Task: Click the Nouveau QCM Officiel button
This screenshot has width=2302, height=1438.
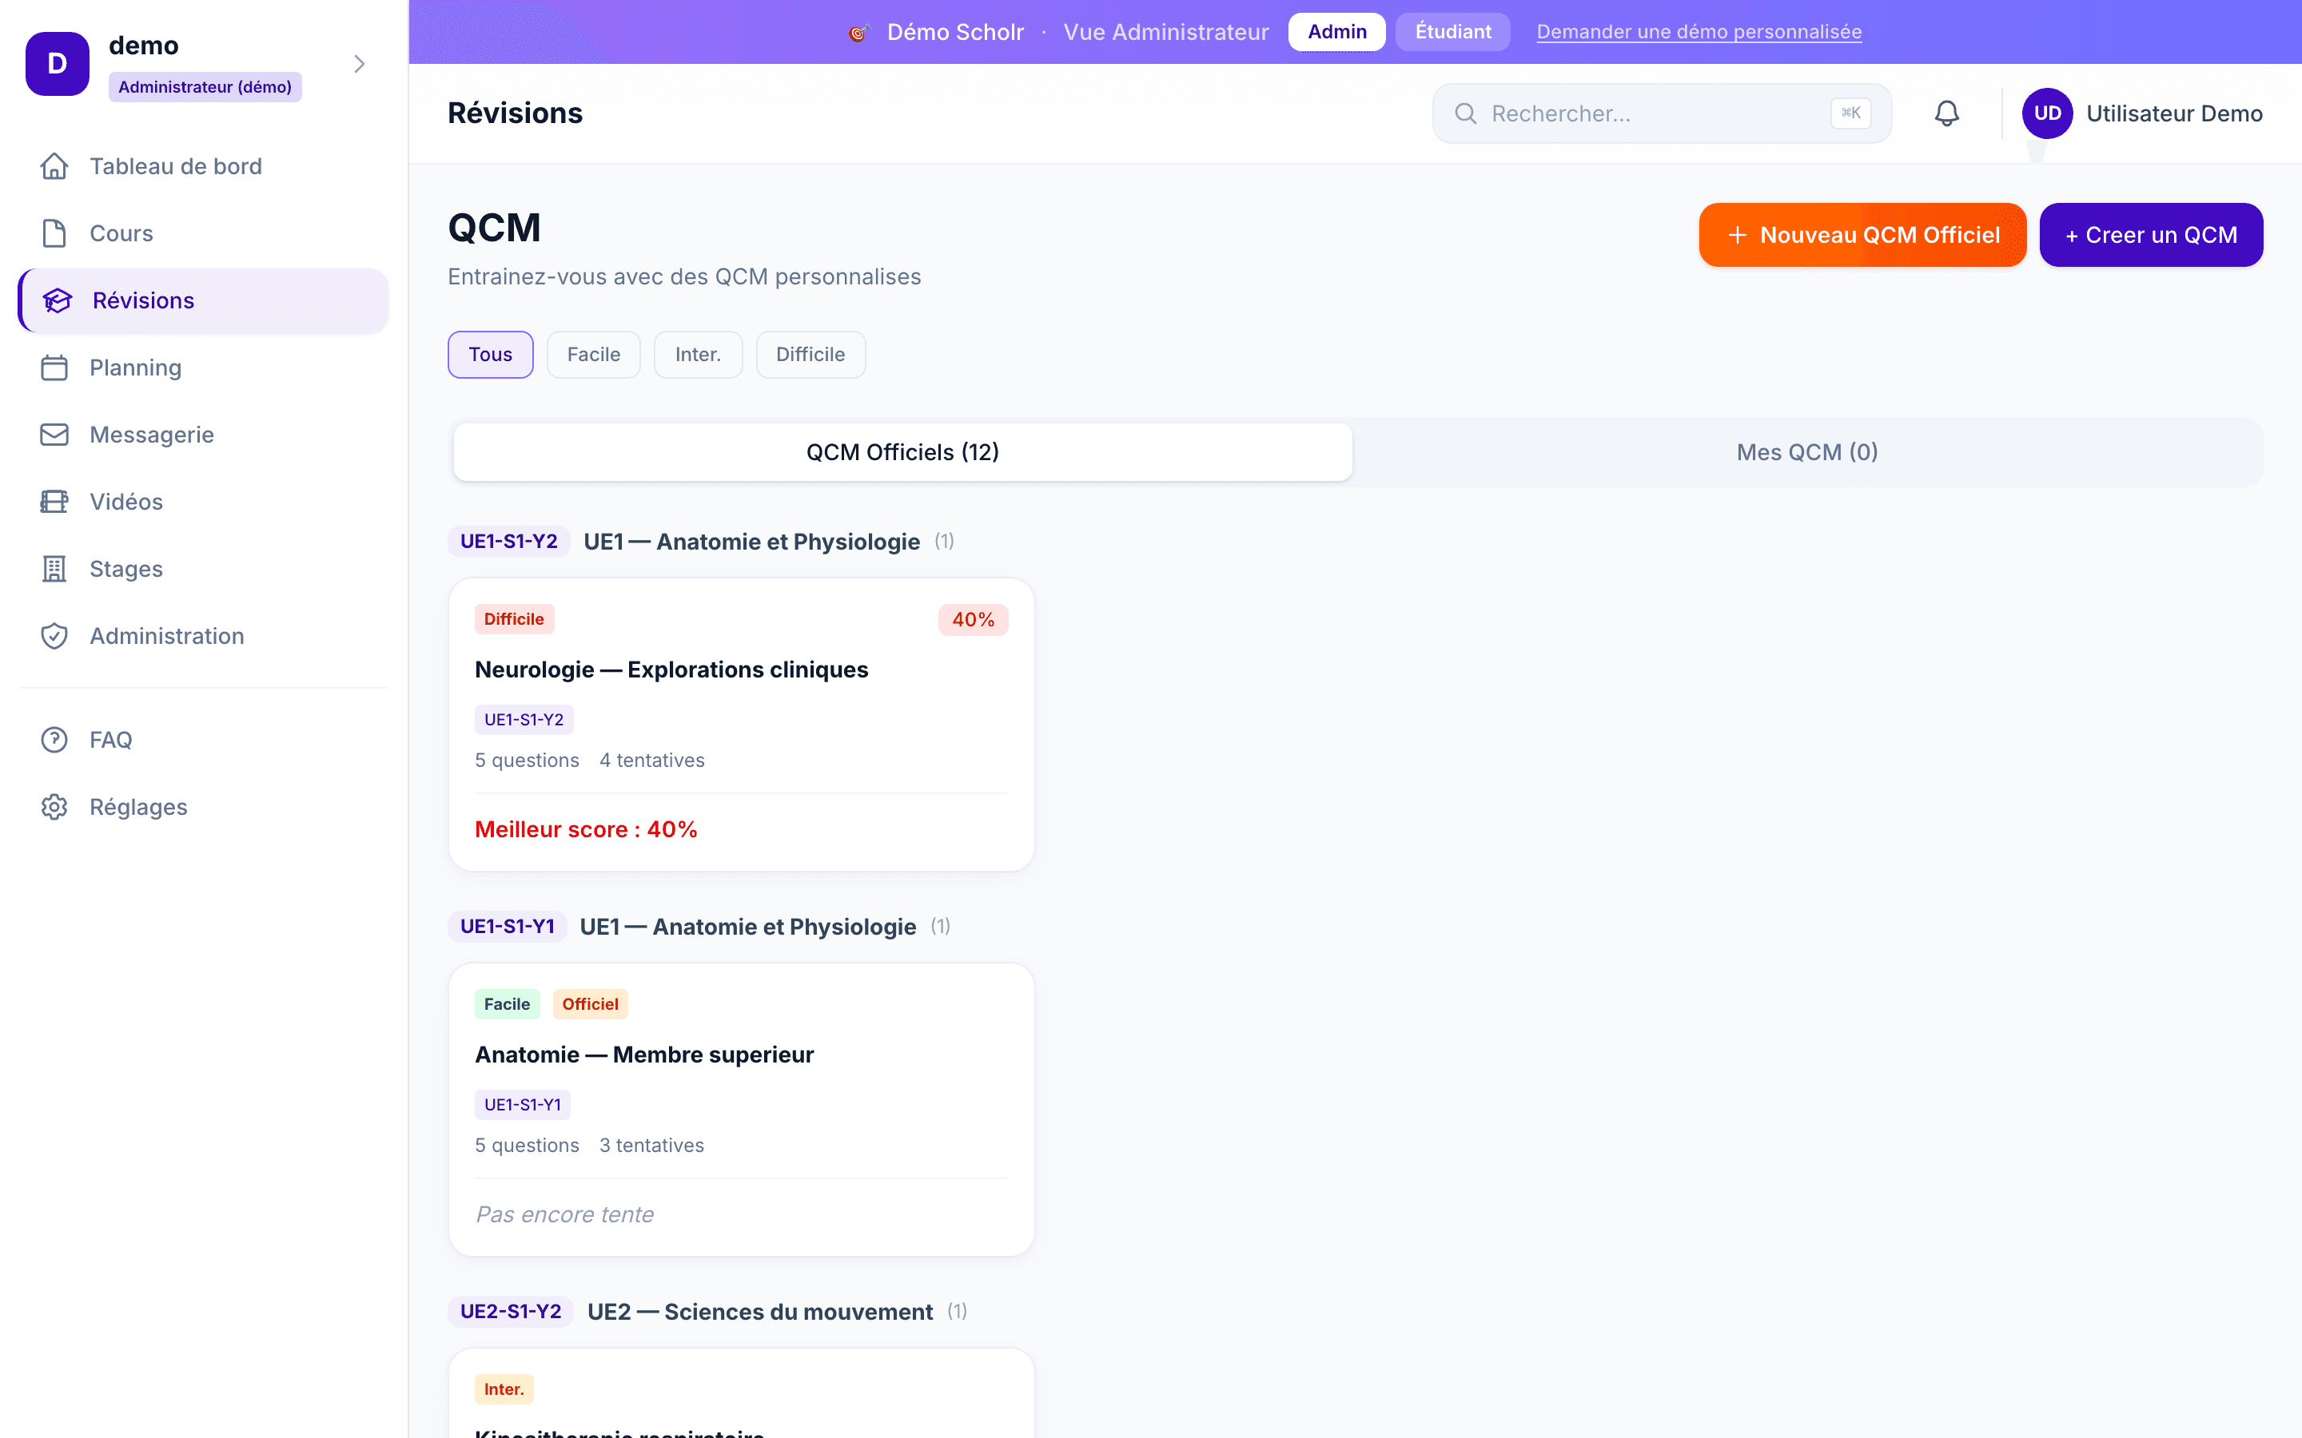Action: tap(1862, 234)
